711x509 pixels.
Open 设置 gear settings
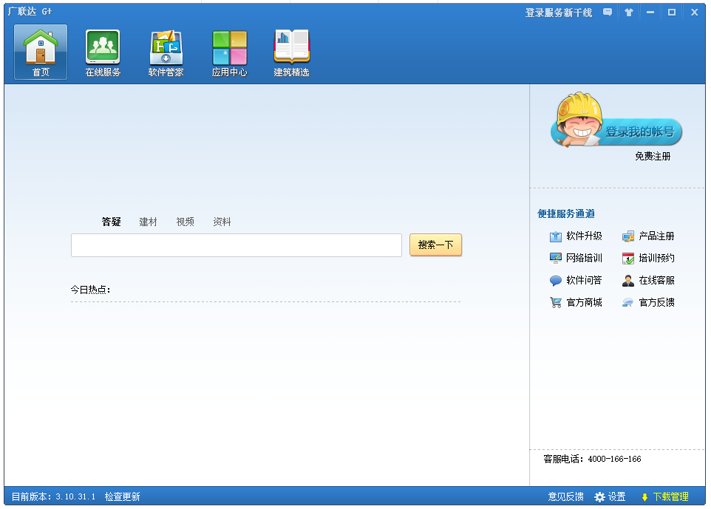[610, 496]
